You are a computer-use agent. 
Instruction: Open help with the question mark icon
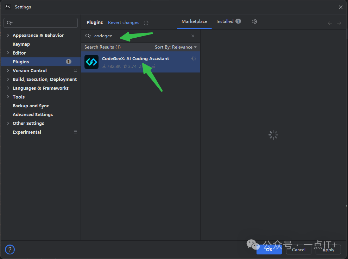[x=10, y=249]
